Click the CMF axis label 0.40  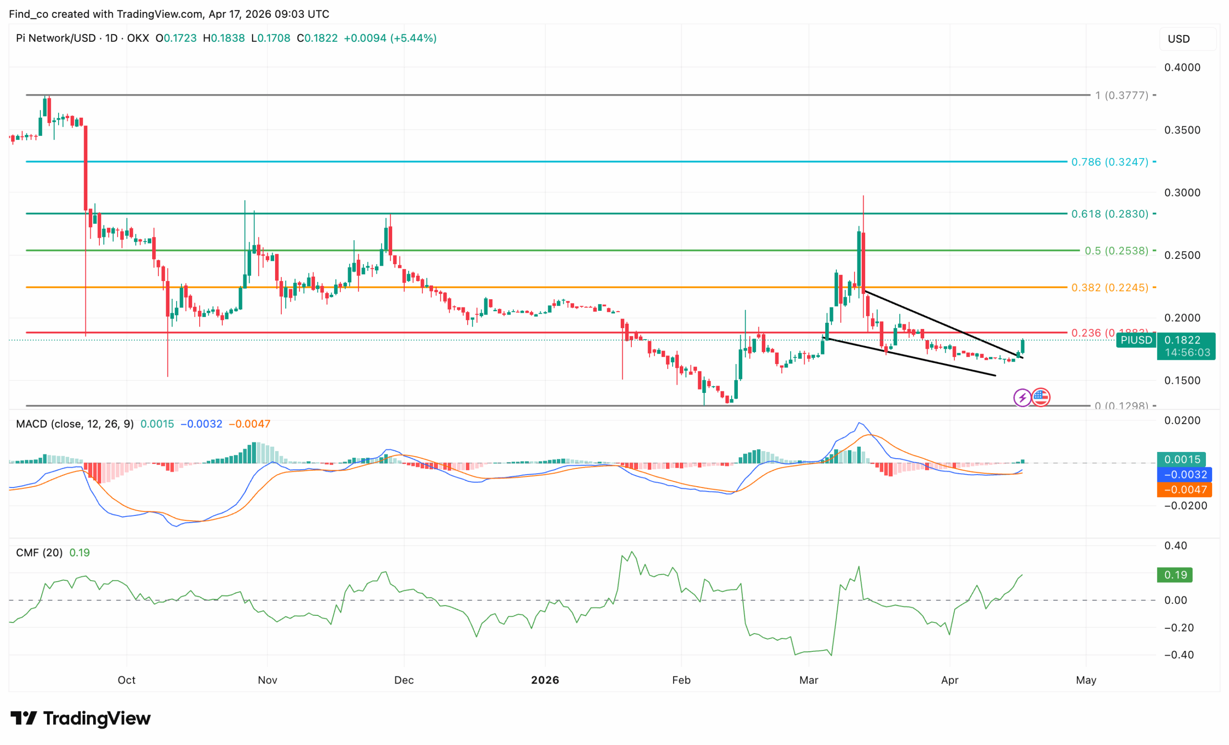1175,546
